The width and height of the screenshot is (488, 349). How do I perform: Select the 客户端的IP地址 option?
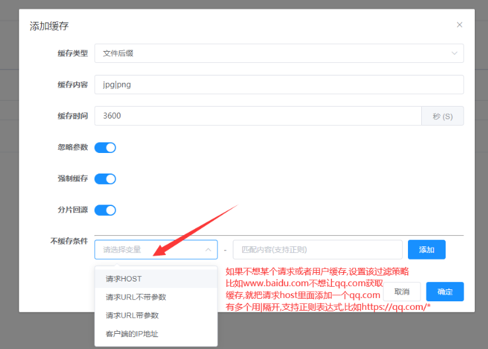click(132, 334)
